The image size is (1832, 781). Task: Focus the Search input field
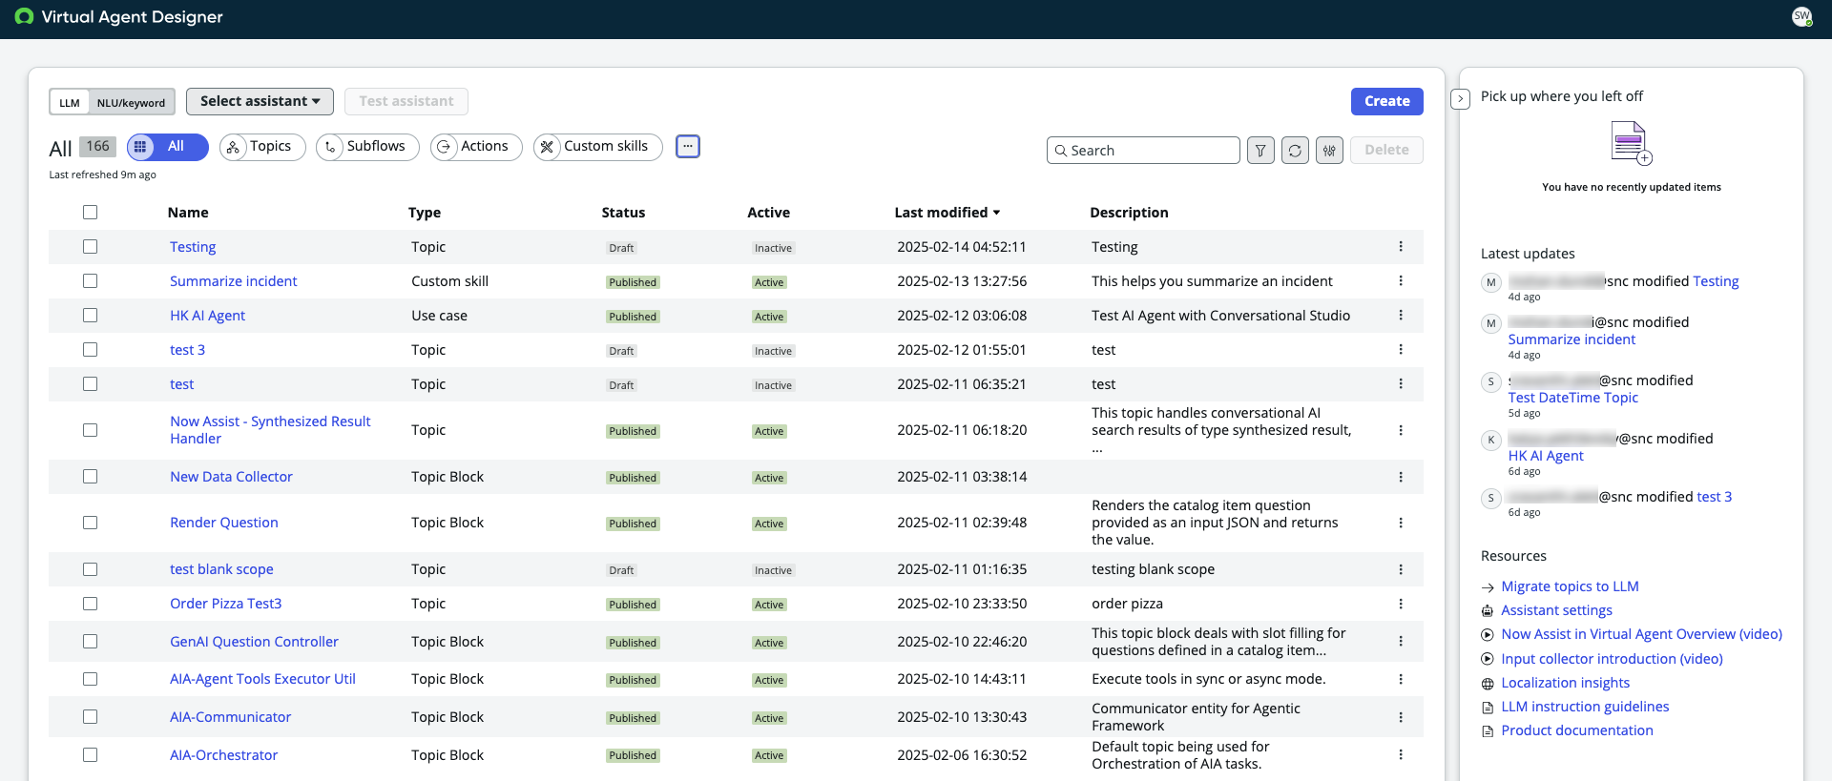(x=1143, y=151)
